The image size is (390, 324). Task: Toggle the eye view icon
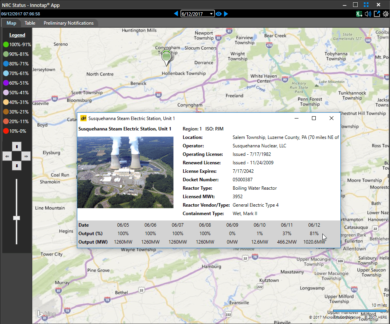click(218, 14)
